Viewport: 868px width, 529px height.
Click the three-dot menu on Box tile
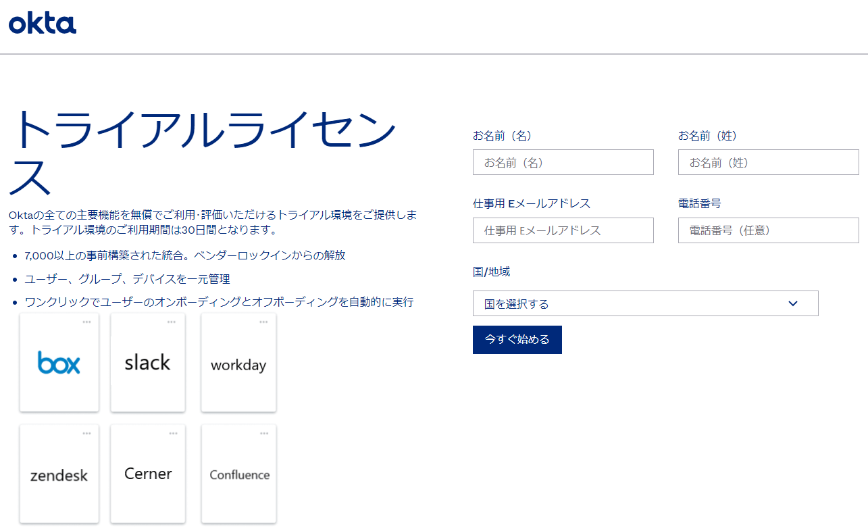[x=86, y=322]
